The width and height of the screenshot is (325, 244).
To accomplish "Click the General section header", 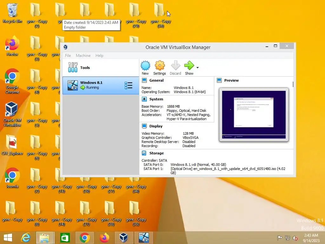I will (x=156, y=80).
